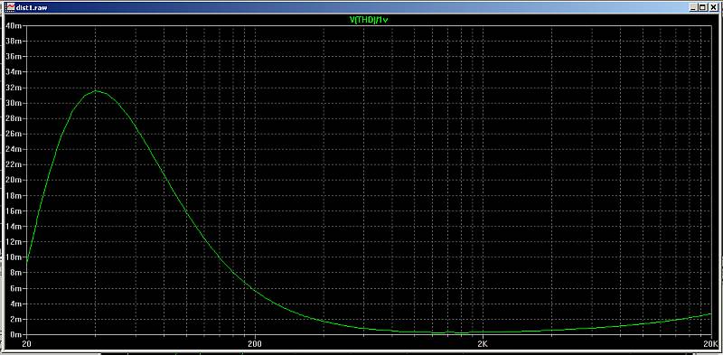Click the dist1.raw window title text

(x=31, y=7)
